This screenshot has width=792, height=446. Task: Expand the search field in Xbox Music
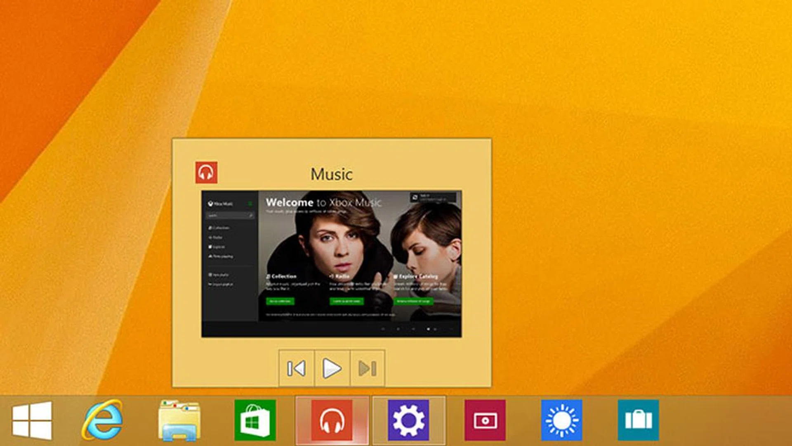coord(230,215)
